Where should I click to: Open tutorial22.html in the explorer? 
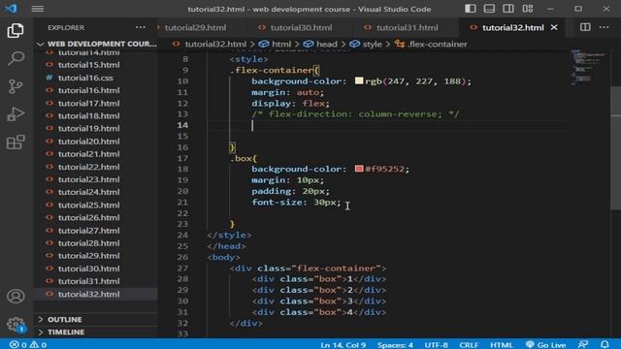tap(96, 167)
